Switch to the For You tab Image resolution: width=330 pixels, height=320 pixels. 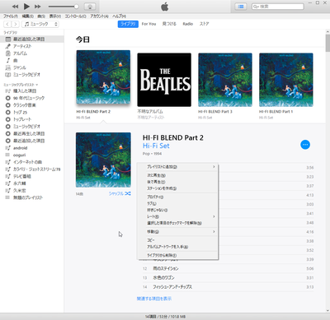click(x=148, y=24)
